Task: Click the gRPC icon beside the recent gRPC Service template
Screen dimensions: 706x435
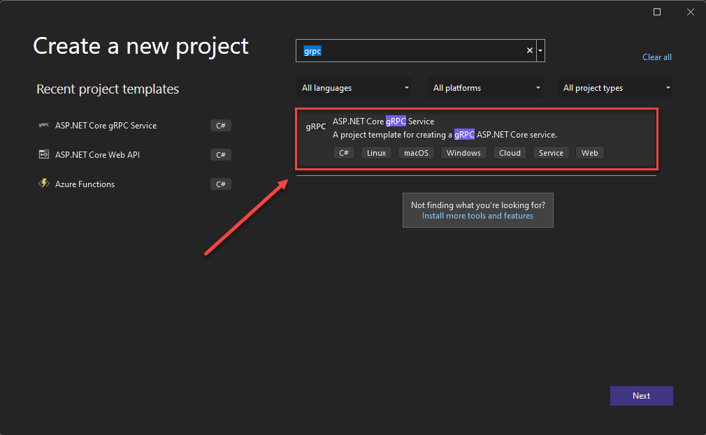Action: tap(43, 126)
